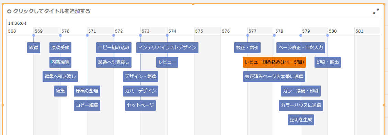Select the コピー組み込み event

click(114, 48)
